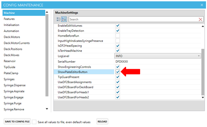Click property grid scroll down arrow

203,97
